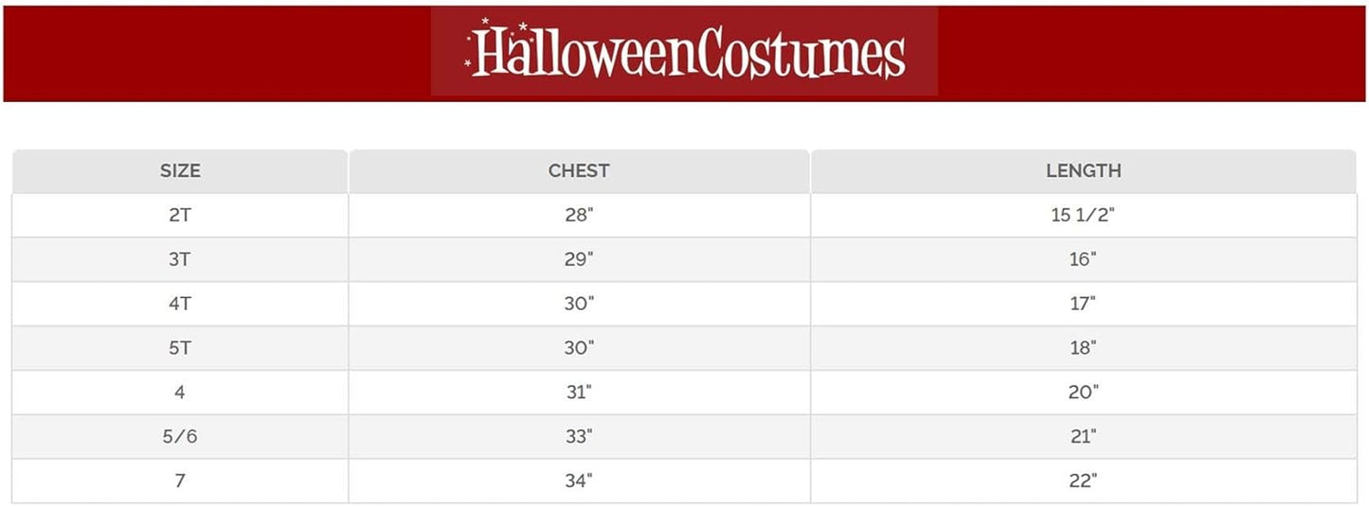
Task: Select the 5T size cell
Action: point(180,348)
